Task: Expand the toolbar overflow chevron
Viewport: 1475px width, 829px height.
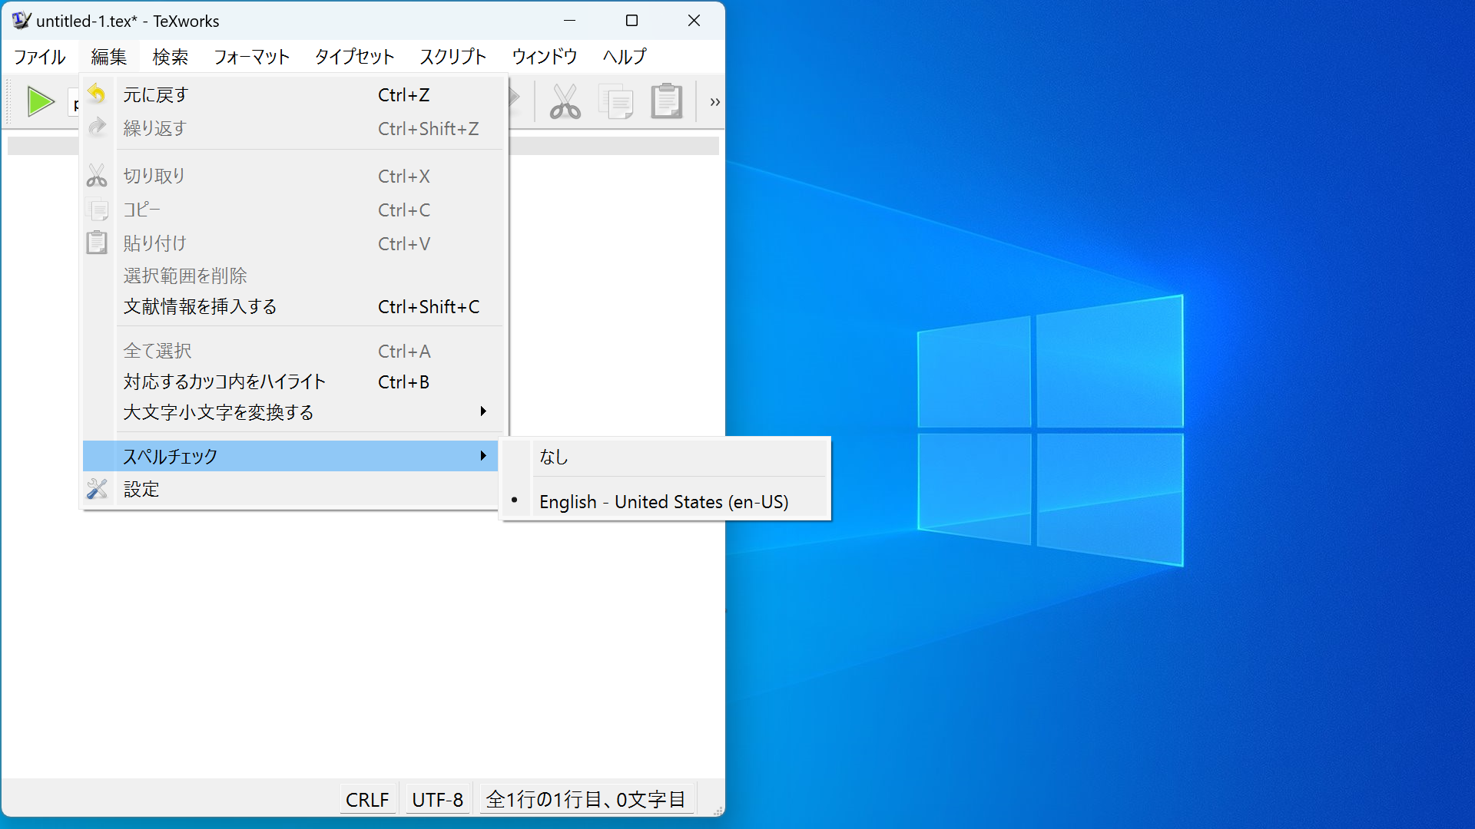Action: point(714,101)
